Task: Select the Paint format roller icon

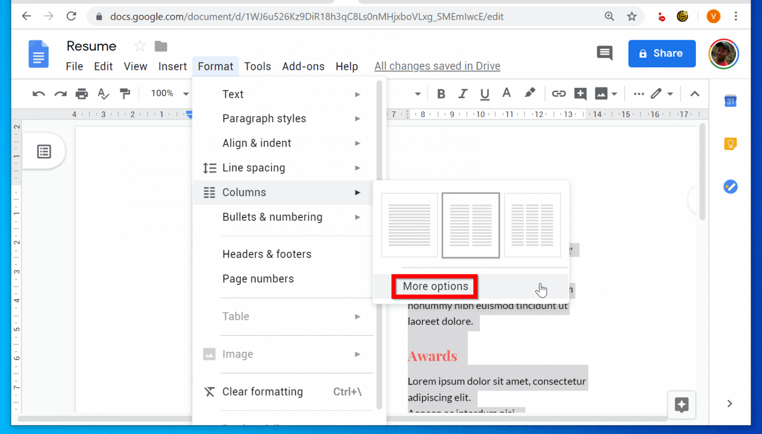Action: click(x=125, y=94)
